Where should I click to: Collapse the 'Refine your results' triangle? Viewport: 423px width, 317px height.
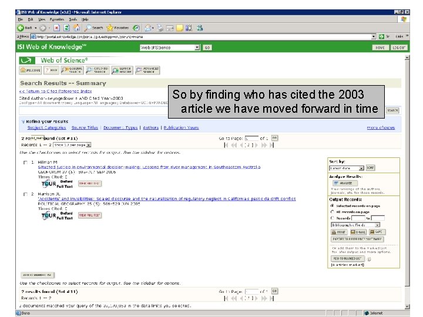pos(23,122)
